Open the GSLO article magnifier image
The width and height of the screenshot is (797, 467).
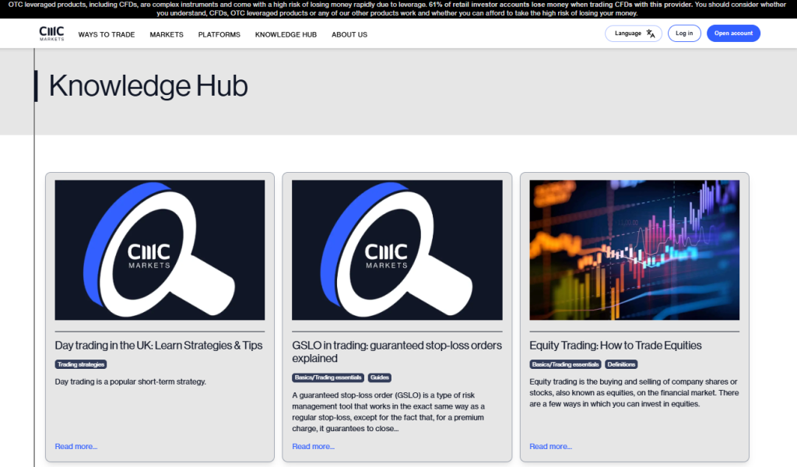397,250
